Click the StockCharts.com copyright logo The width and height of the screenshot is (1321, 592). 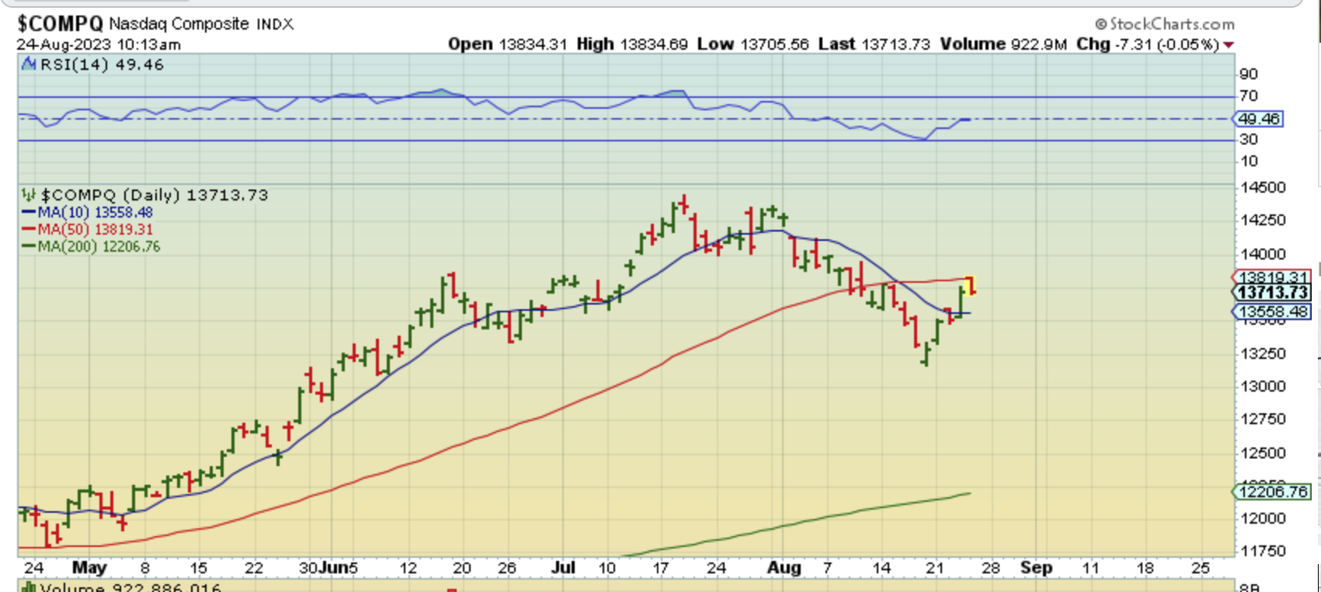(1165, 24)
